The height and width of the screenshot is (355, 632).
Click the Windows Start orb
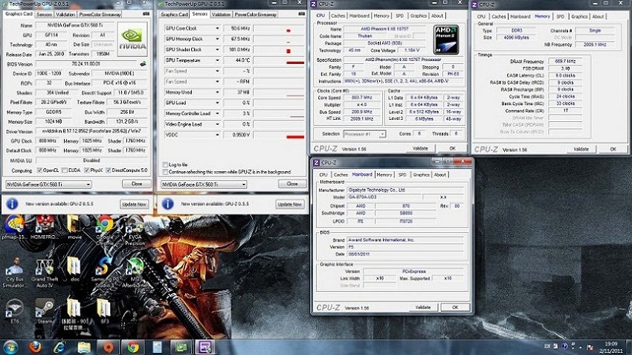pos(10,347)
